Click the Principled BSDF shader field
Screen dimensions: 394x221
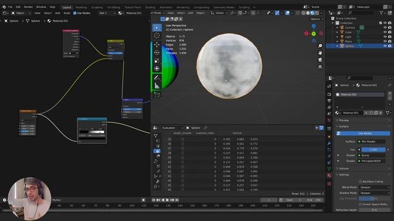371,161
